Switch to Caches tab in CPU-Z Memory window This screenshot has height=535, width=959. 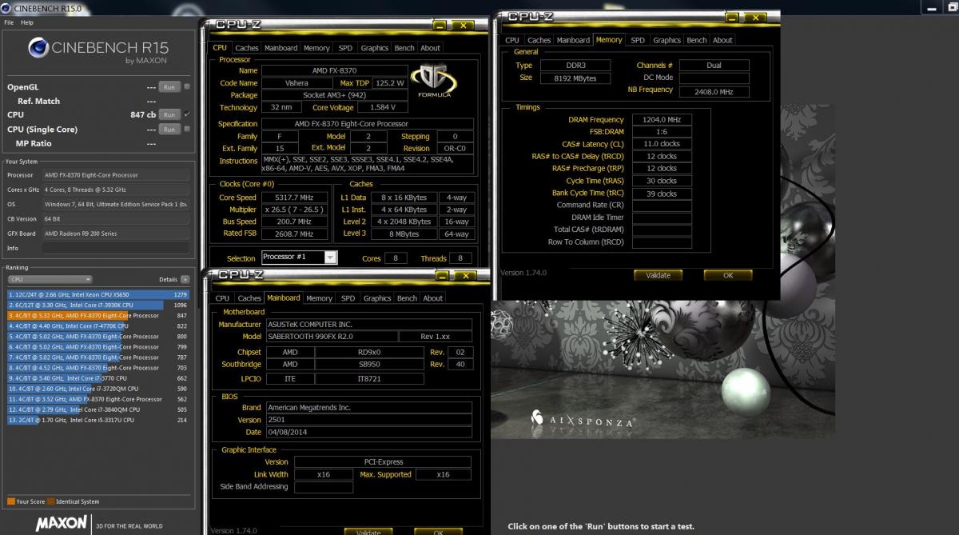pos(539,40)
